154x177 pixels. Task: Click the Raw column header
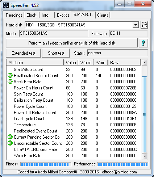[124, 63]
